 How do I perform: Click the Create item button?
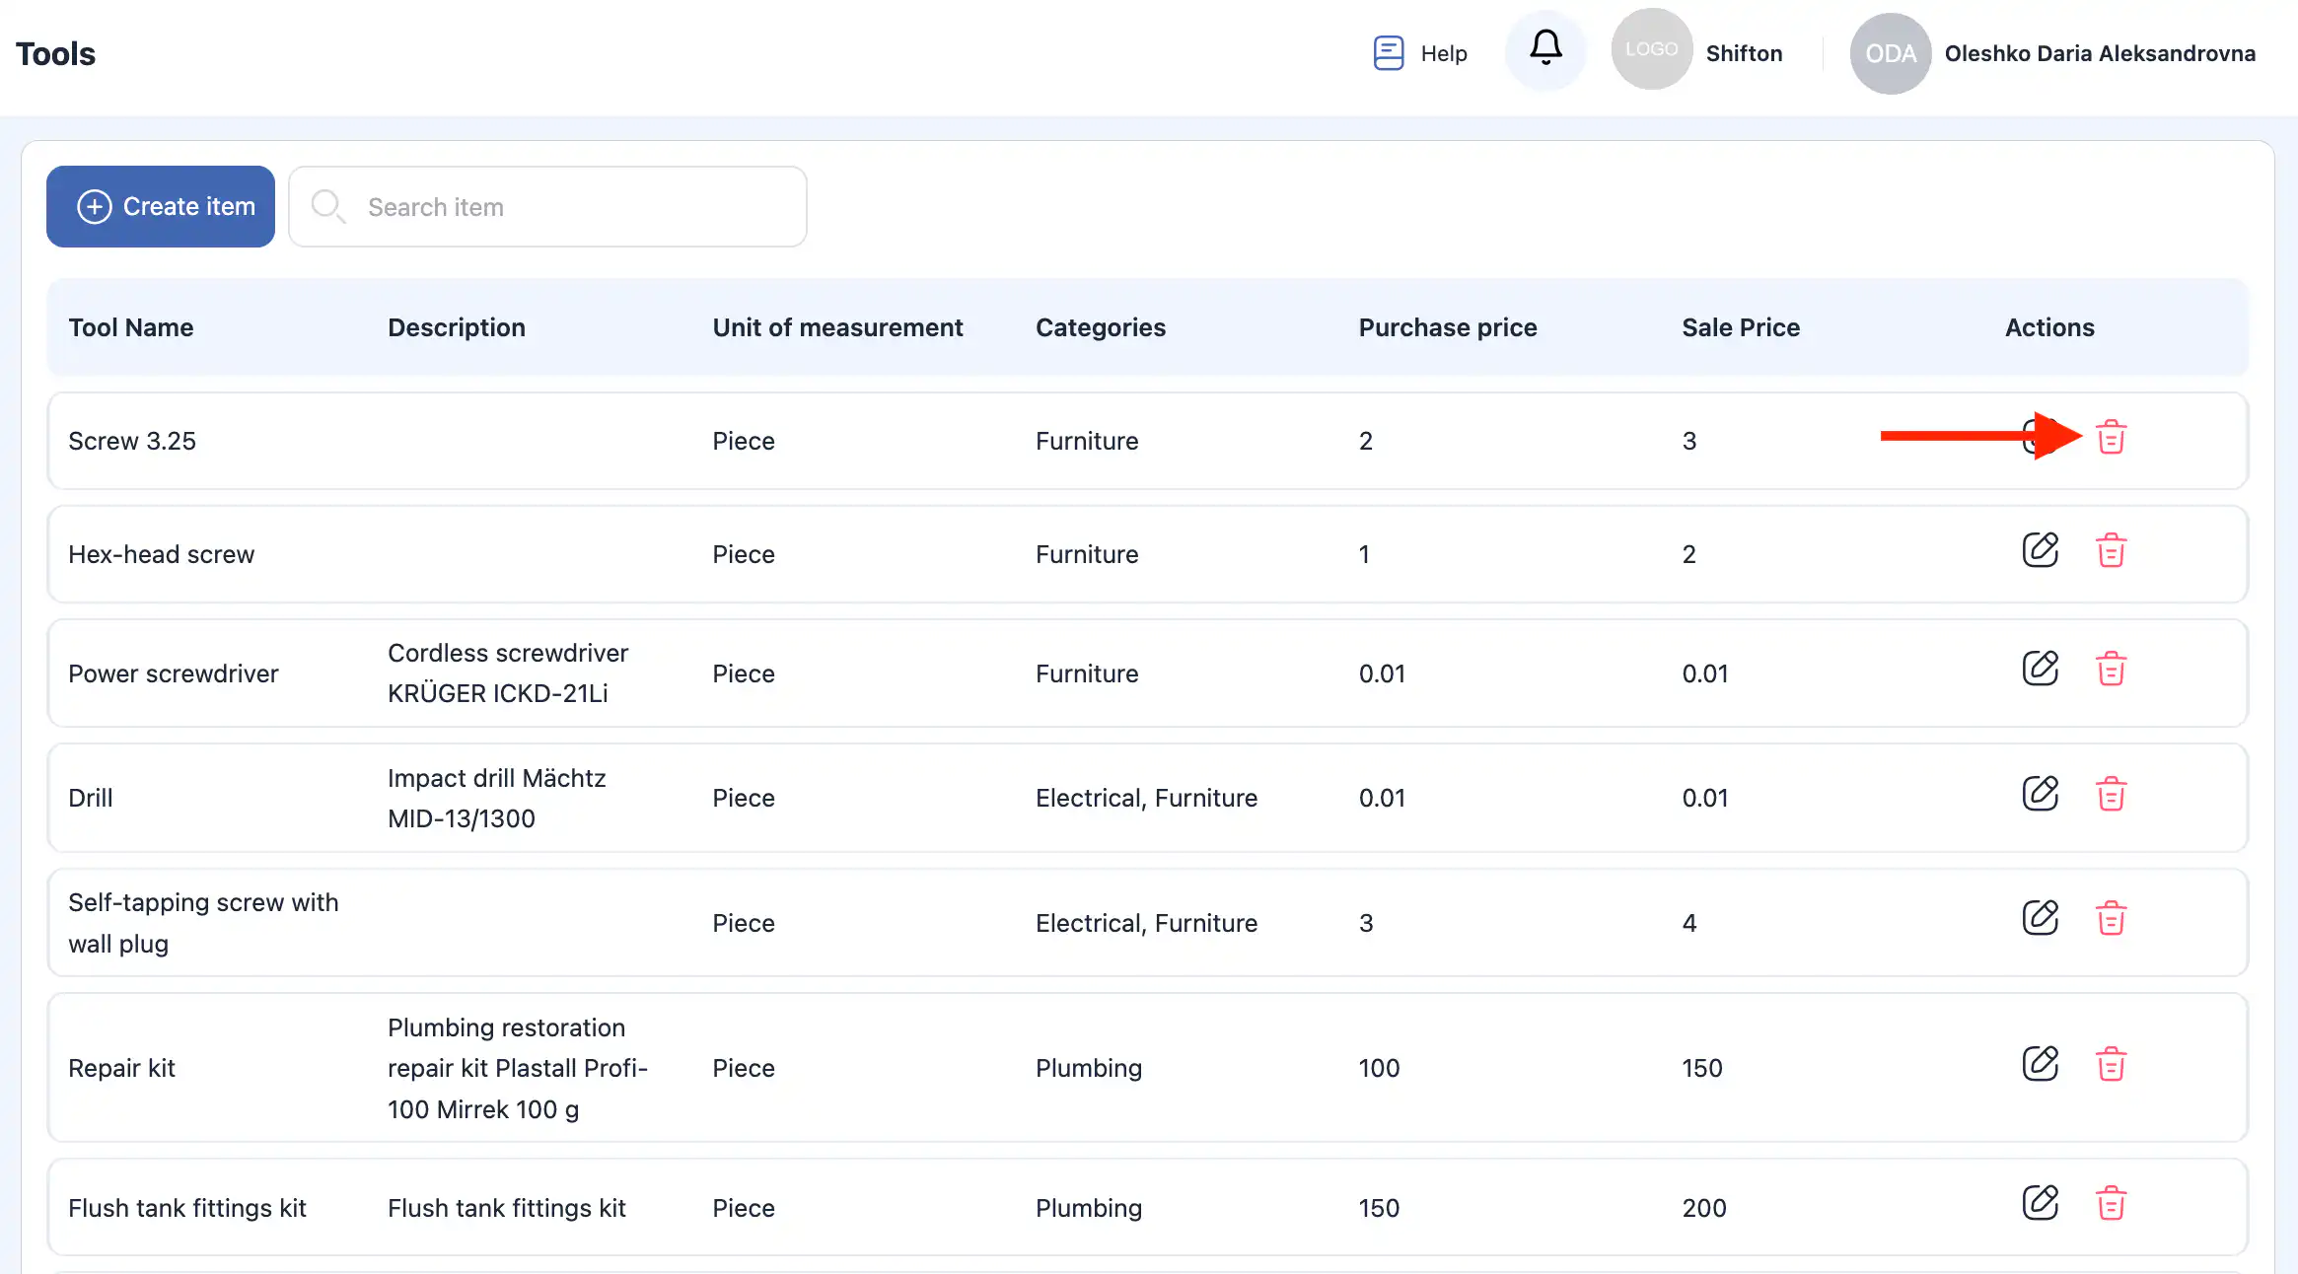161,206
